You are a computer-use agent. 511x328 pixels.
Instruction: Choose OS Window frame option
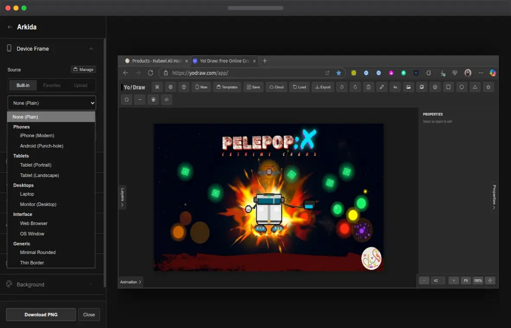coord(51,234)
